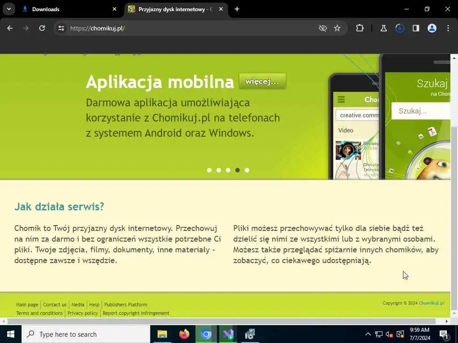
Task: View site information icon in address bar
Action: point(61,28)
